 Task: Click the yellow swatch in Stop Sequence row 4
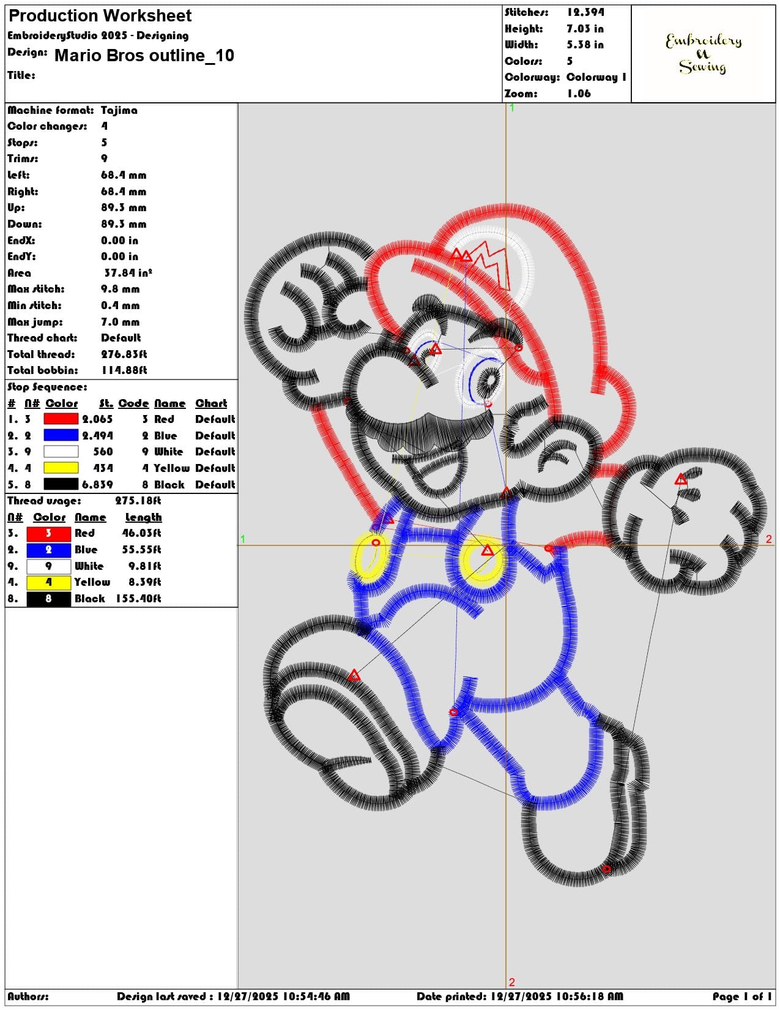point(61,468)
